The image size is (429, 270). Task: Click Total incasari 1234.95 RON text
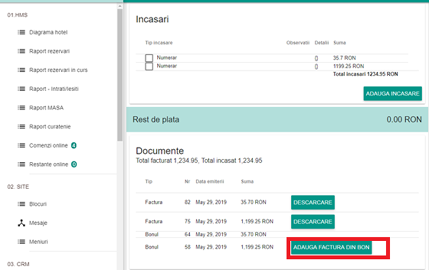365,74
